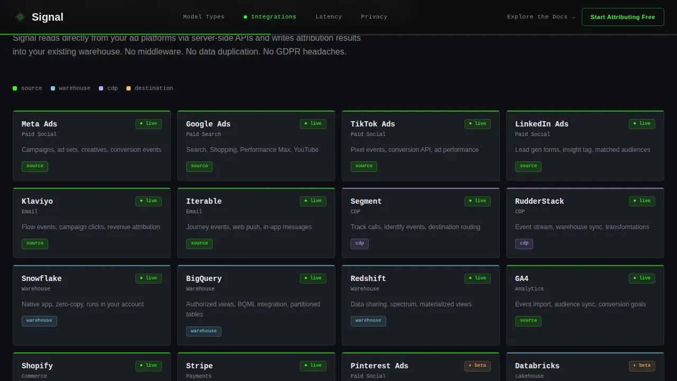Screen dimensions: 677x381
Task: Click the live badge on Snowflake
Action: click(x=149, y=278)
